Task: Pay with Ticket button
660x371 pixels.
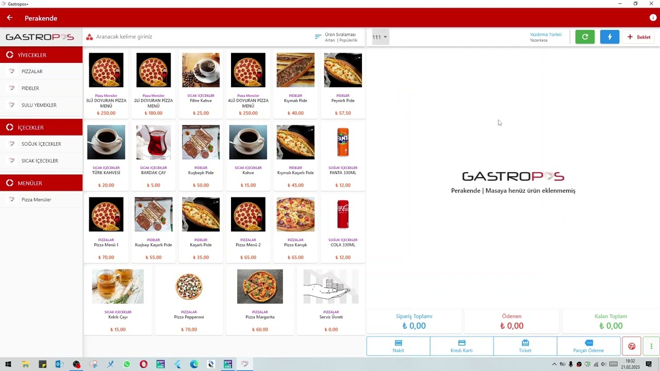Action: [x=525, y=346]
